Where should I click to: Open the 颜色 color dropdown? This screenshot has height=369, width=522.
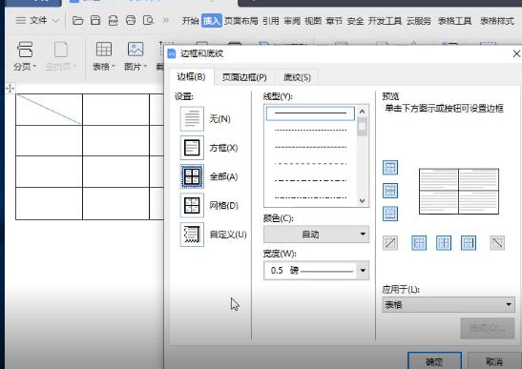tap(316, 235)
